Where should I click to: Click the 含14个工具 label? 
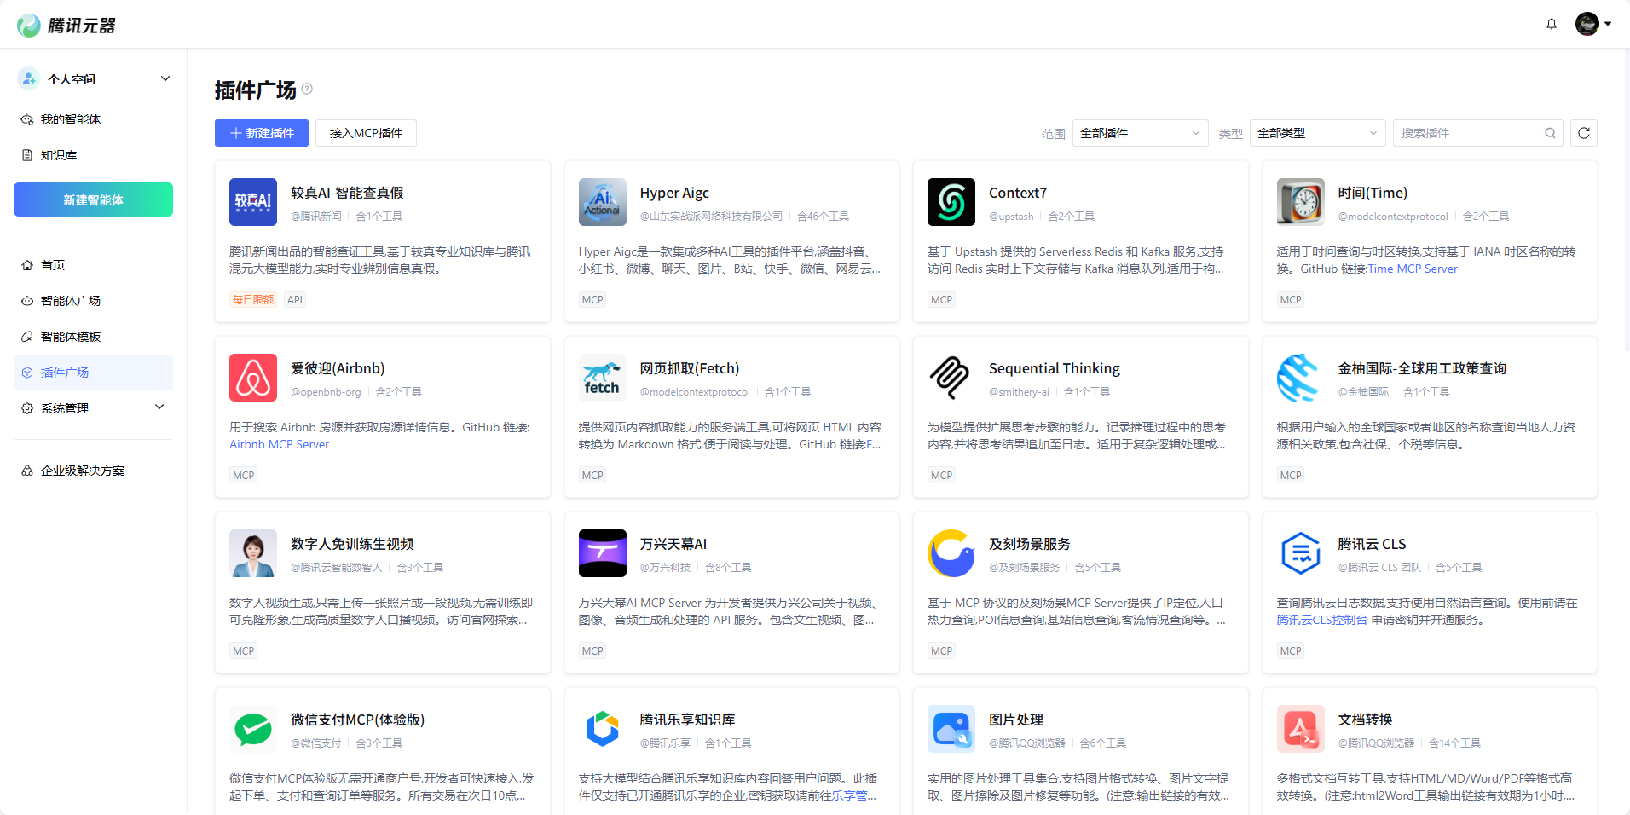click(x=1454, y=743)
